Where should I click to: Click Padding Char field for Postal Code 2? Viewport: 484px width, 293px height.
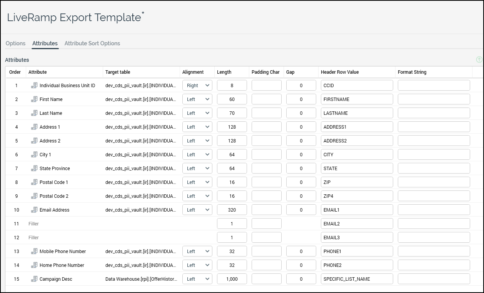(266, 196)
